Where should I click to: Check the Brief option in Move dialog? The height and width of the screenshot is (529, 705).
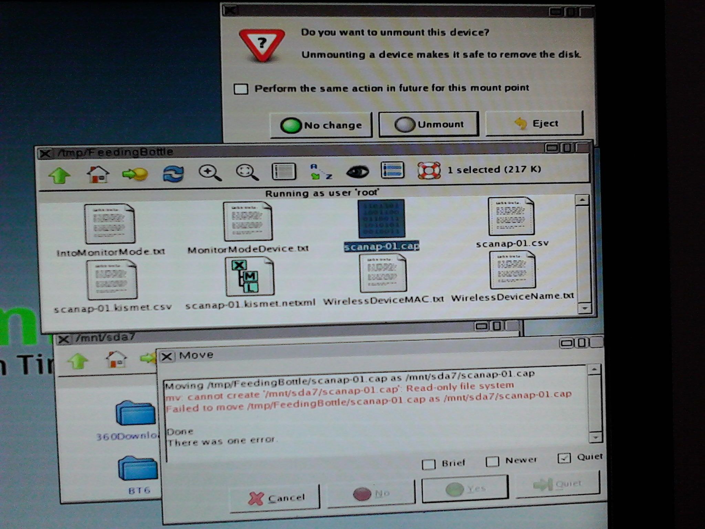(429, 464)
